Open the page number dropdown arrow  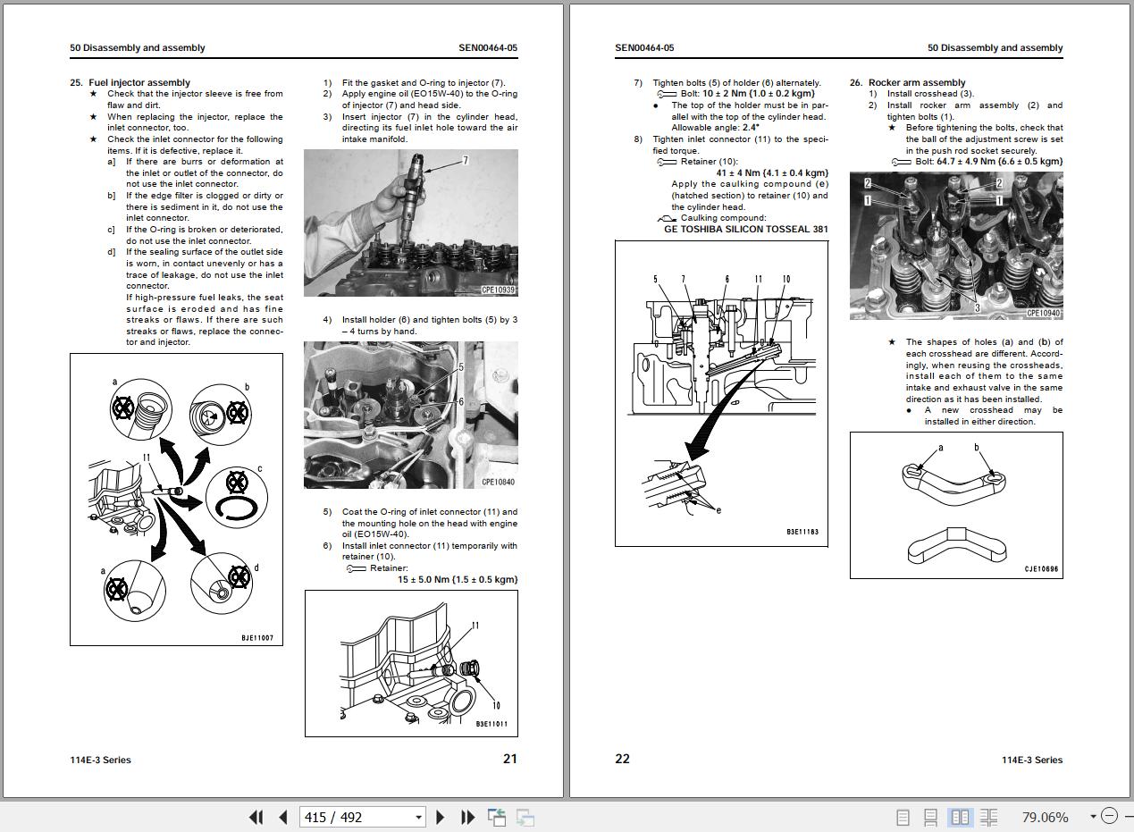418,817
